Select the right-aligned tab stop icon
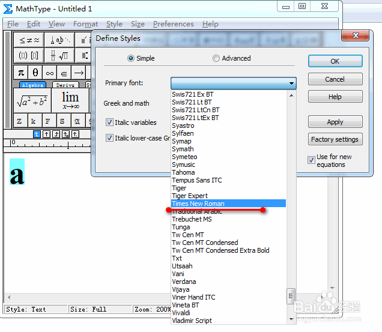Image resolution: width=382 pixels, height=332 pixels. 56,134
